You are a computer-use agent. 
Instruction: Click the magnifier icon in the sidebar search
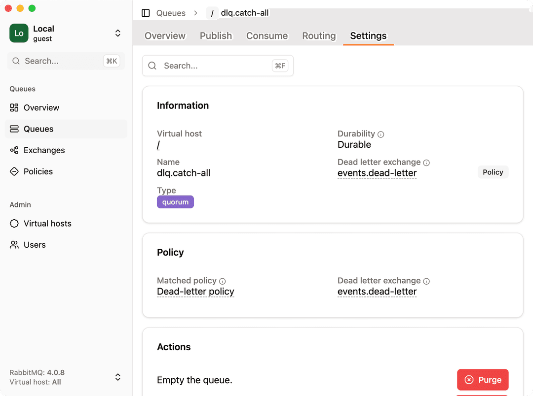(x=16, y=61)
